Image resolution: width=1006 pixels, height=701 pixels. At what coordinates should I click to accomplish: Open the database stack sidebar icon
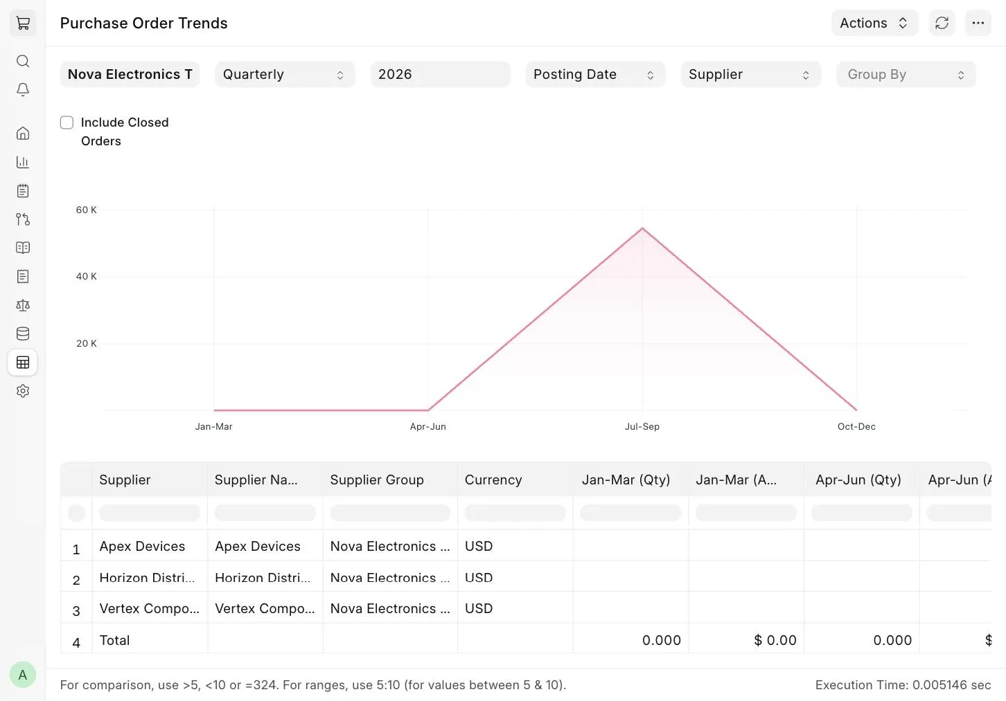(23, 334)
